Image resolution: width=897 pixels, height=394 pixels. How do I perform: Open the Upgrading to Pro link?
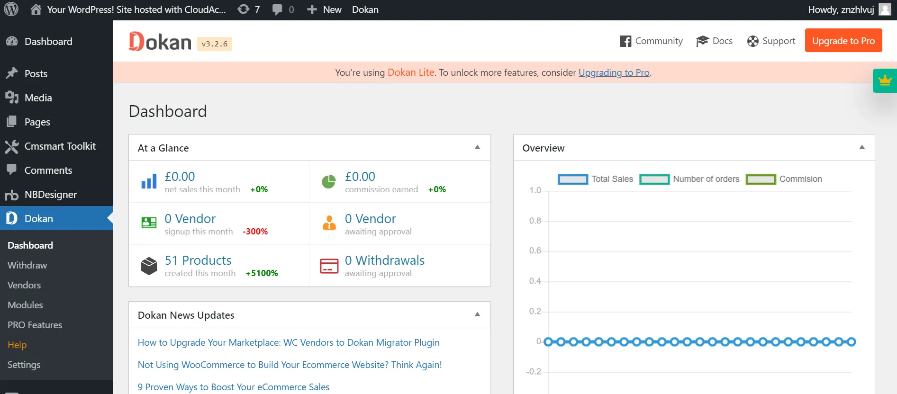pyautogui.click(x=614, y=72)
